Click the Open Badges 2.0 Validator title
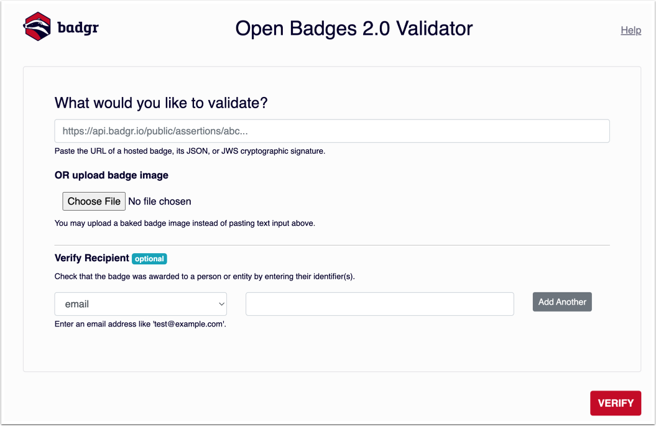 [354, 29]
